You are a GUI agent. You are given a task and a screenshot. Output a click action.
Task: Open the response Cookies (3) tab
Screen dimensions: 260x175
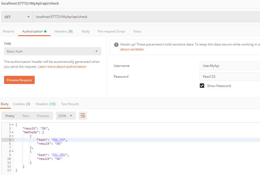click(x=21, y=104)
